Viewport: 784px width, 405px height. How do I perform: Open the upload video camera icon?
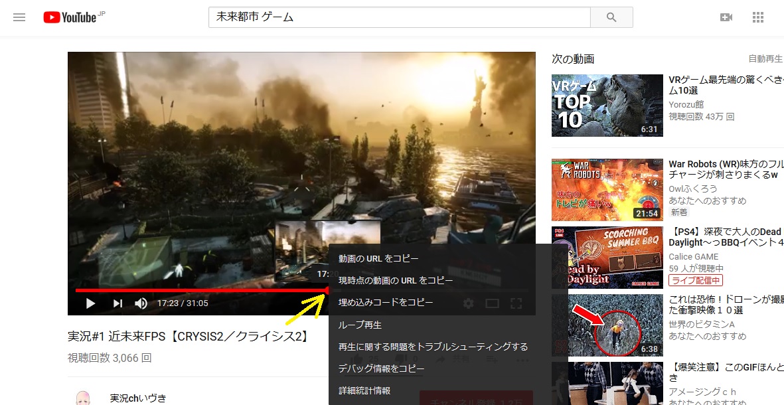726,17
